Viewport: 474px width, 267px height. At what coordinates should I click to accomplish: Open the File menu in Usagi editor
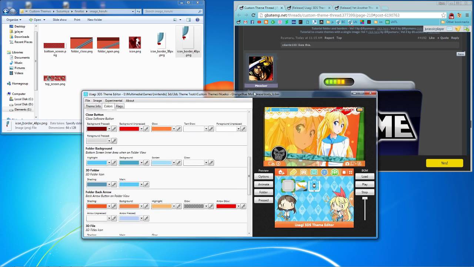pos(87,100)
